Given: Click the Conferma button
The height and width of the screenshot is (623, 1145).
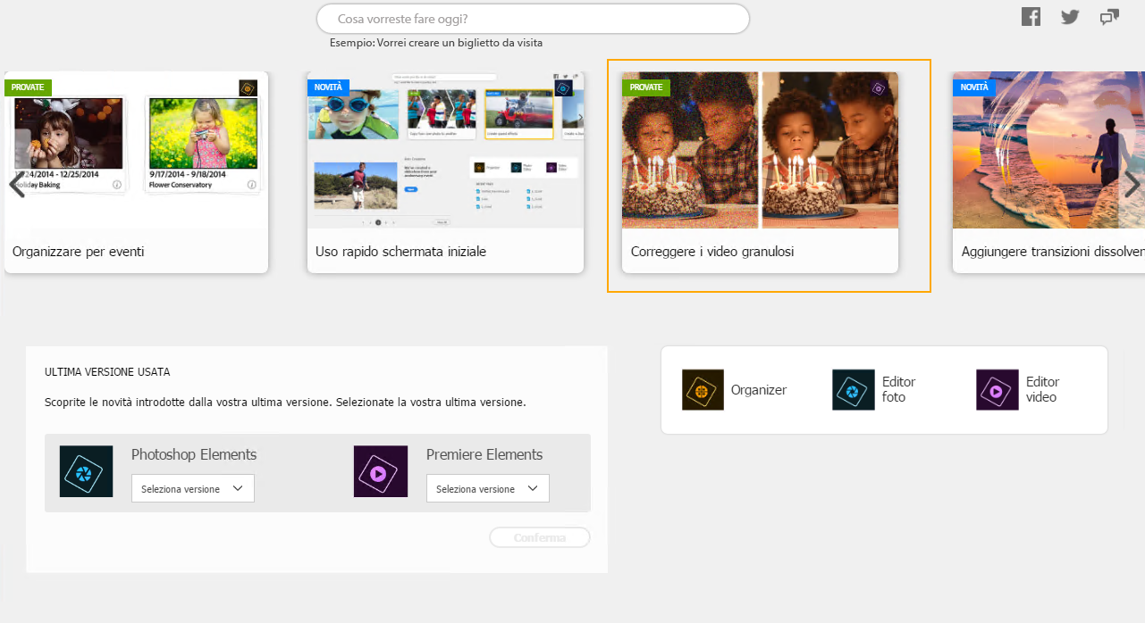Looking at the screenshot, I should tap(540, 537).
